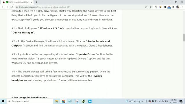185x104 pixels.
Task: Open the Extensions puzzle piece menu
Action: [x=173, y=7]
